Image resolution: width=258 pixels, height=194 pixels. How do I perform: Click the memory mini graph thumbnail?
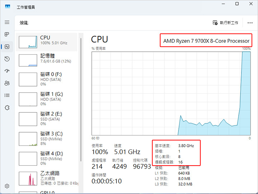[x=28, y=60]
